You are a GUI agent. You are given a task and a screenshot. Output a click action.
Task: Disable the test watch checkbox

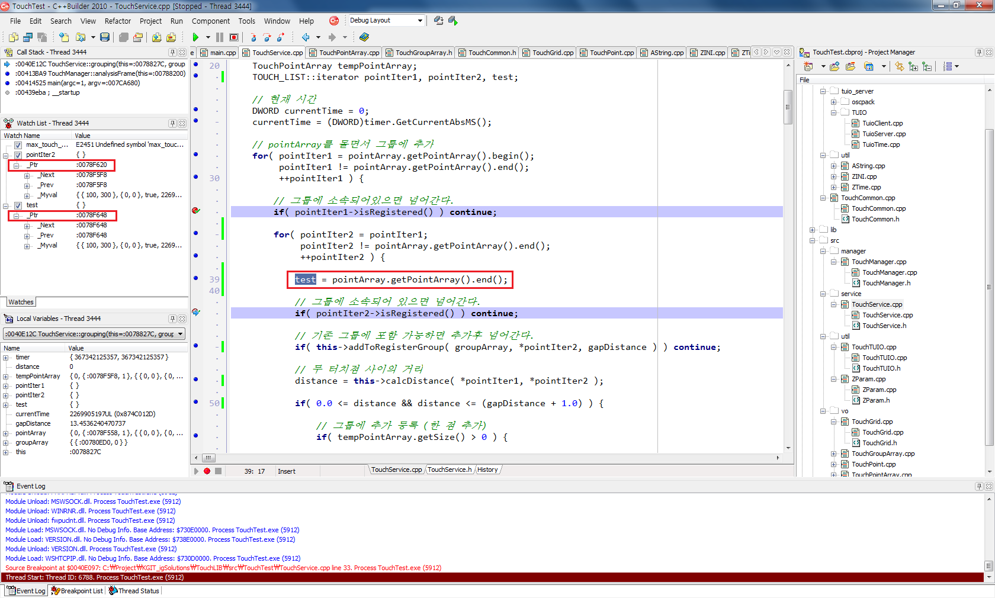pyautogui.click(x=18, y=205)
